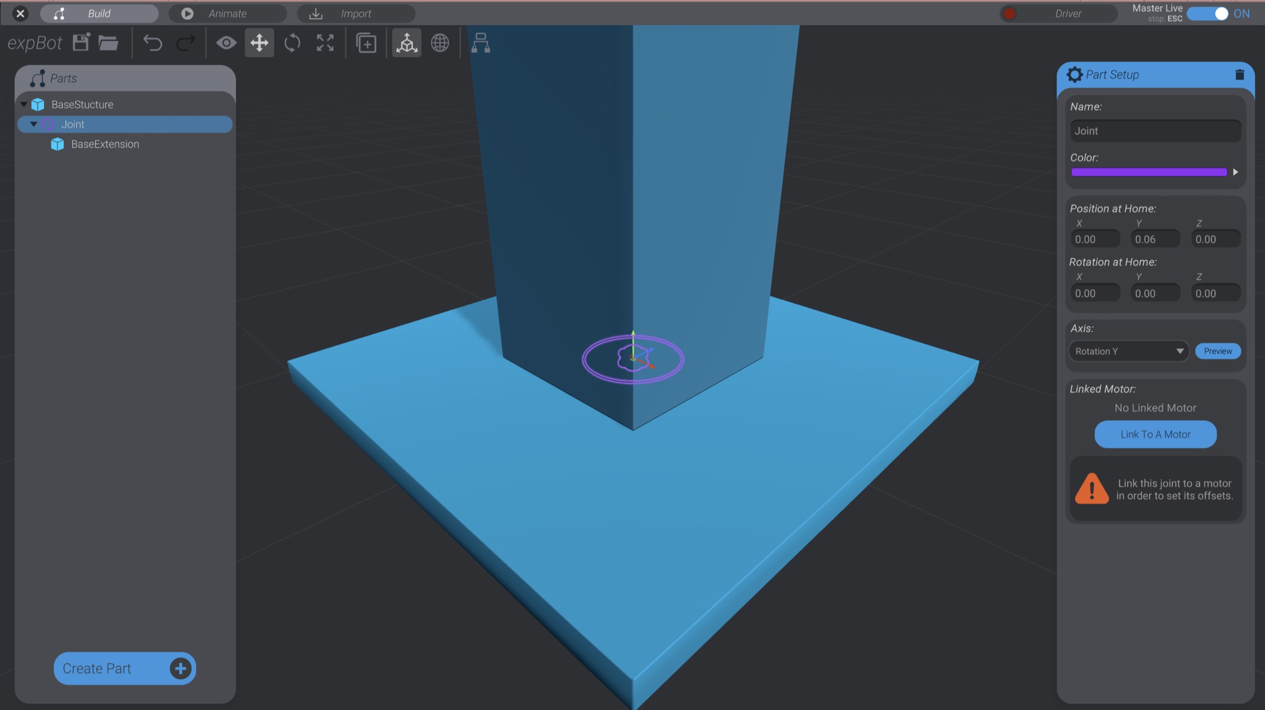Viewport: 1265px width, 710px height.
Task: Open the hierarchy structure icon in toolbar
Action: click(x=480, y=43)
